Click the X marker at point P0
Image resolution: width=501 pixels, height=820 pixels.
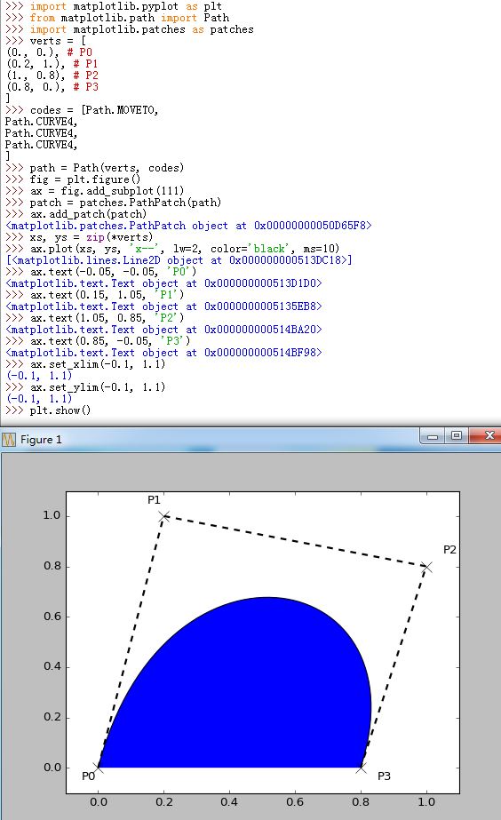coord(99,768)
